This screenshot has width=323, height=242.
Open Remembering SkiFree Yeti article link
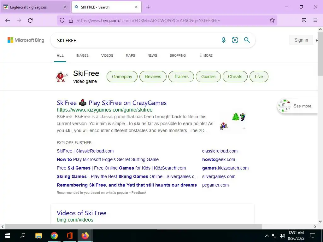127,185
